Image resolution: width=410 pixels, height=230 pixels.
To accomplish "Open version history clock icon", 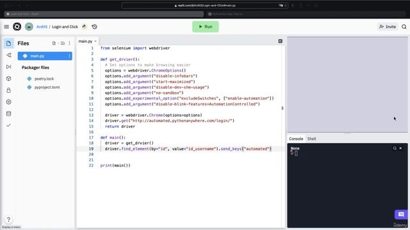I will (x=94, y=27).
